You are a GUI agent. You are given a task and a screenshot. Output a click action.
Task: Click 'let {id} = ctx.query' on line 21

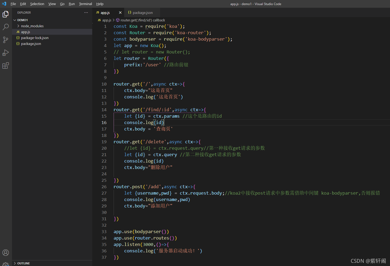click(x=150, y=155)
